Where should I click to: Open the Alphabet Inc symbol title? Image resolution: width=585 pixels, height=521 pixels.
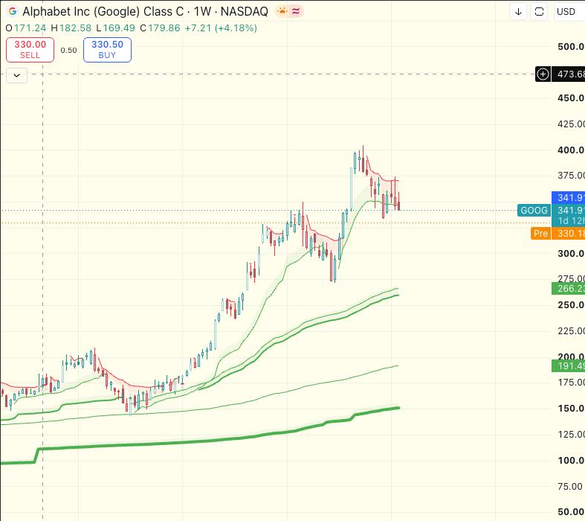pos(103,11)
